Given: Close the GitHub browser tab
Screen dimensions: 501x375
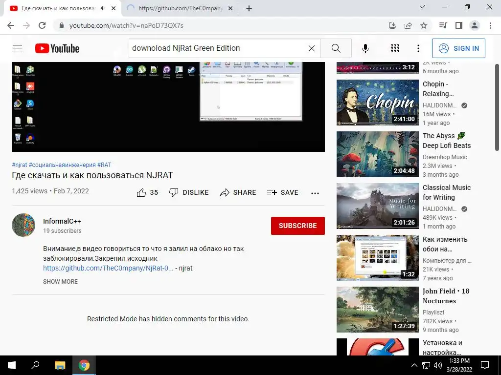Looking at the screenshot, I should [x=230, y=8].
